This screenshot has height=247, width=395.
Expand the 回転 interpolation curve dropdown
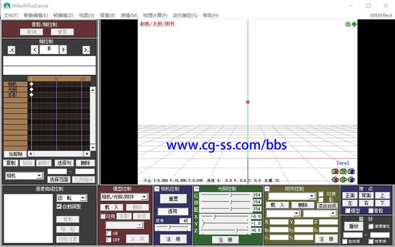point(83,197)
